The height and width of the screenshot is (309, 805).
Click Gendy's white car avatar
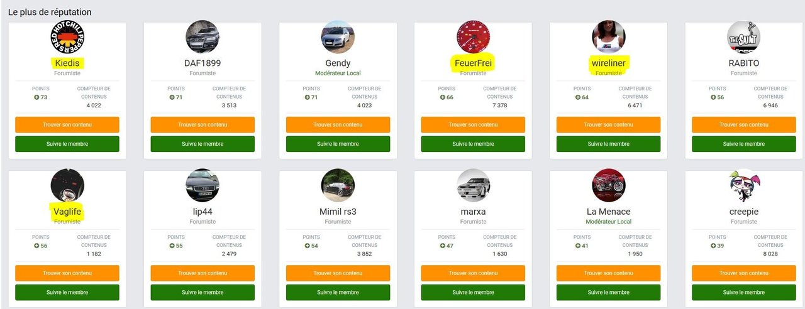(x=338, y=36)
